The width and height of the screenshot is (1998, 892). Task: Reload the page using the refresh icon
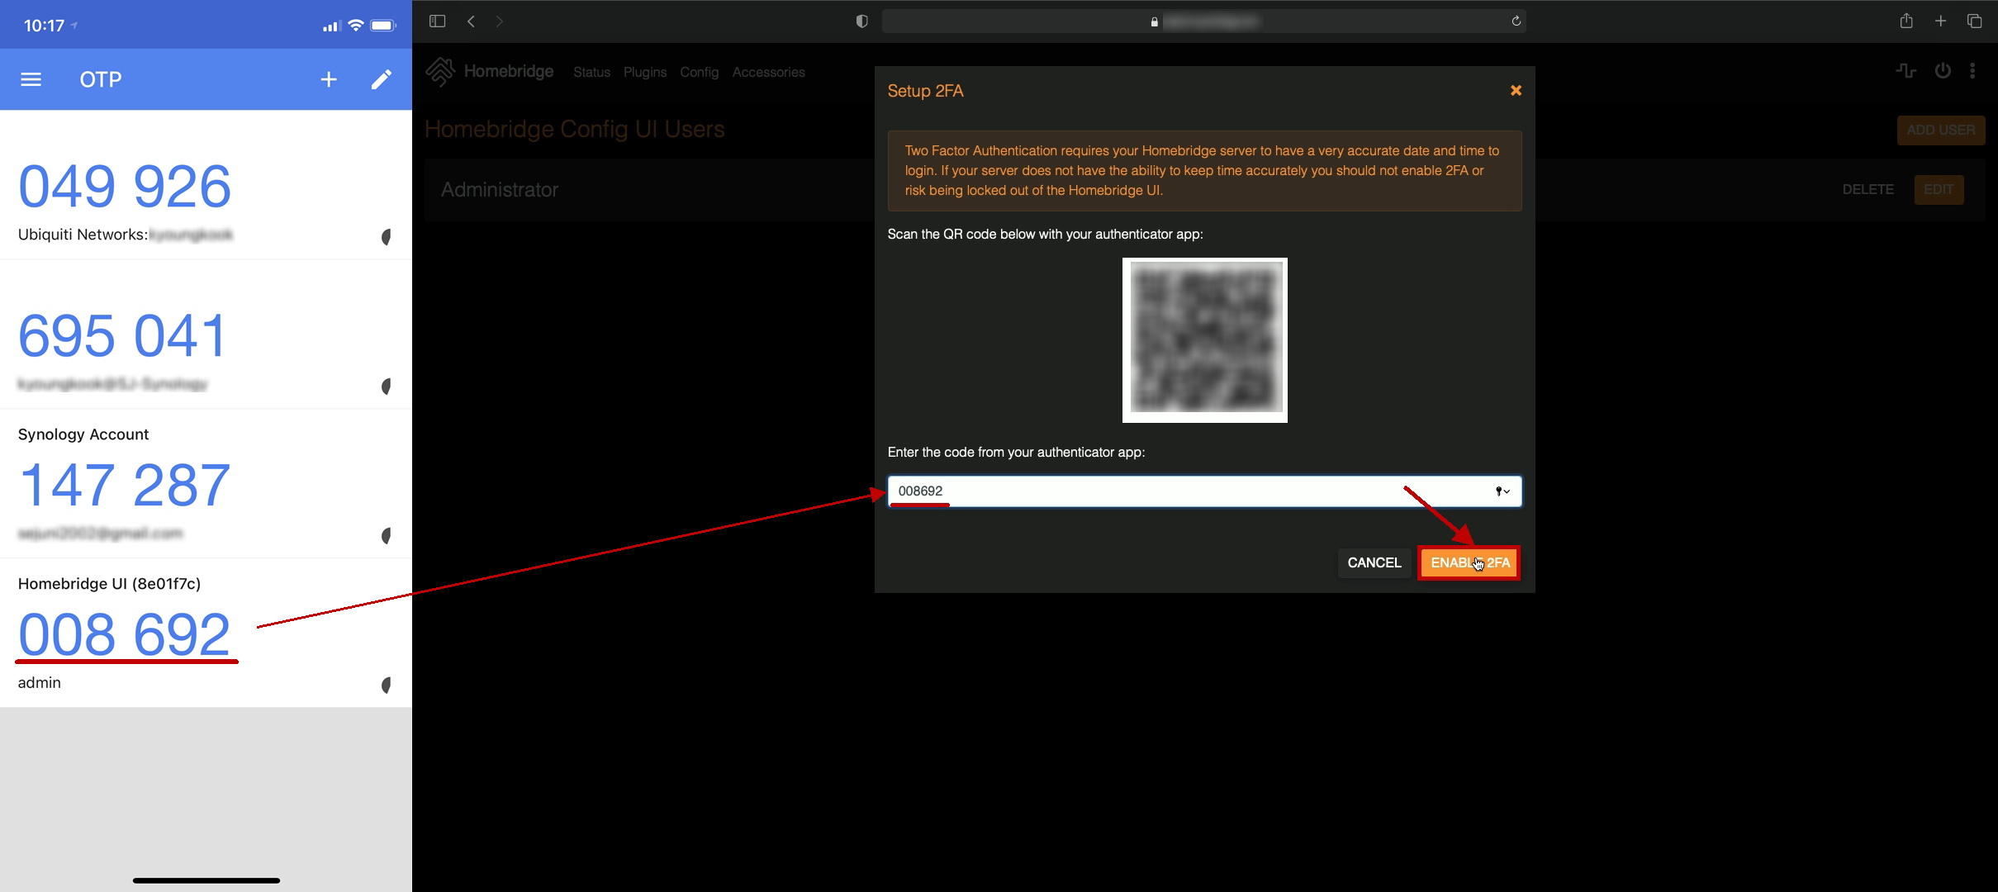[x=1516, y=21]
